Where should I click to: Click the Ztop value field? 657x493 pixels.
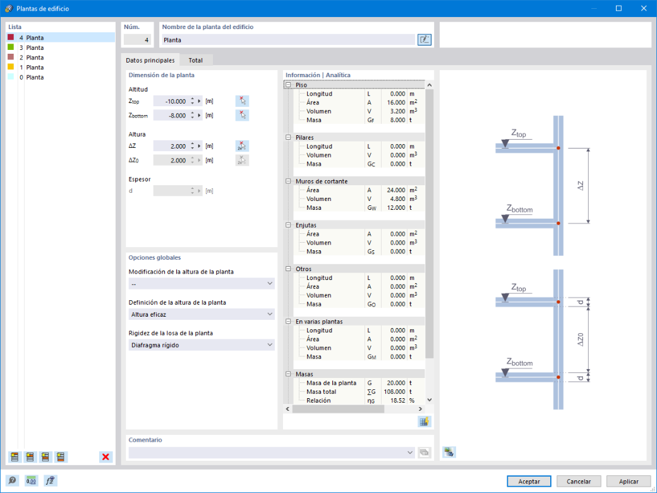(x=171, y=101)
